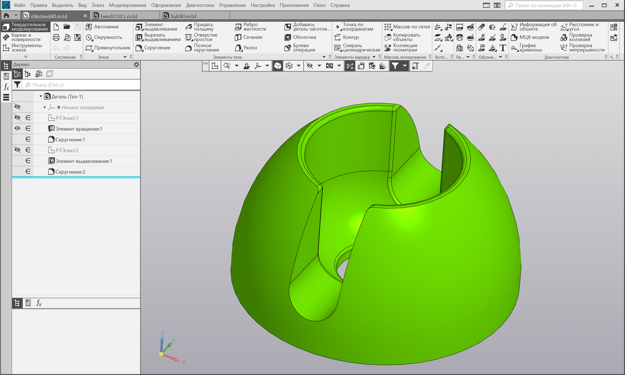The width and height of the screenshot is (625, 375).
Task: Open tree panel settings gear
Action: pyautogui.click(x=136, y=64)
